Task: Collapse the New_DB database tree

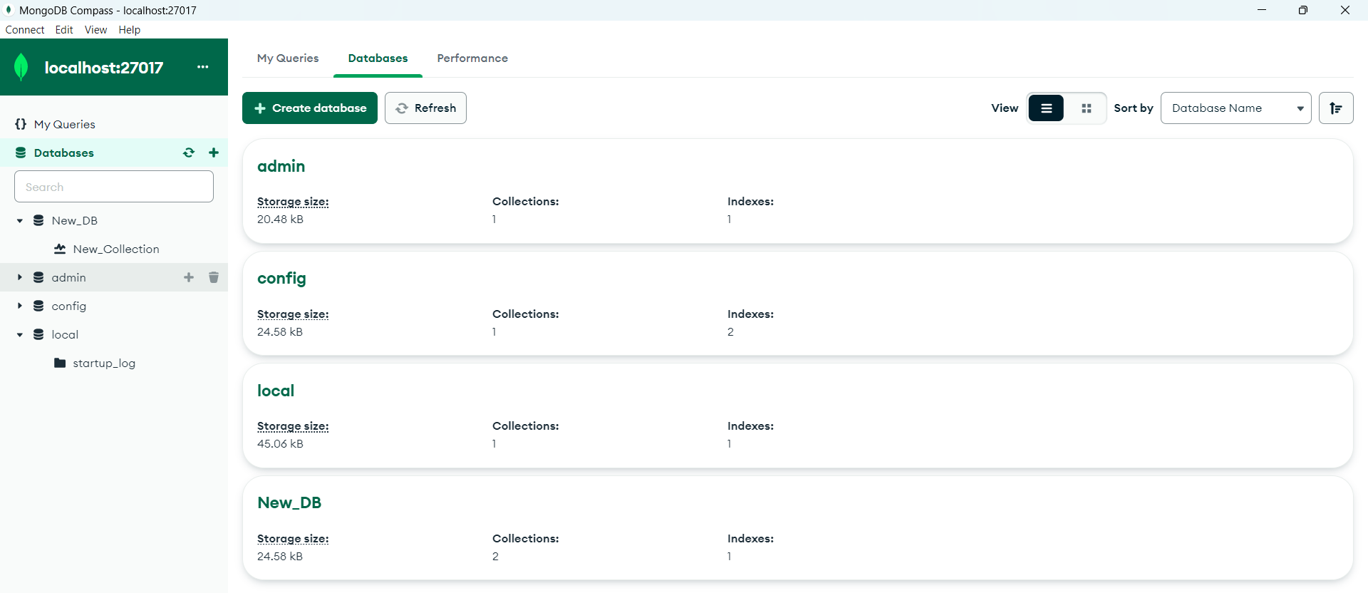Action: click(20, 221)
